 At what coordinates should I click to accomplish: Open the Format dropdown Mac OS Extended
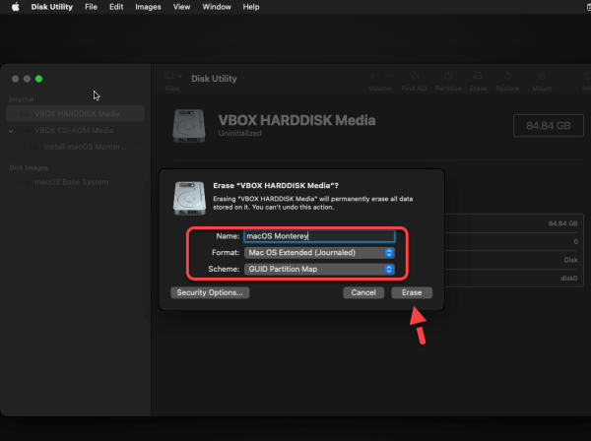319,253
